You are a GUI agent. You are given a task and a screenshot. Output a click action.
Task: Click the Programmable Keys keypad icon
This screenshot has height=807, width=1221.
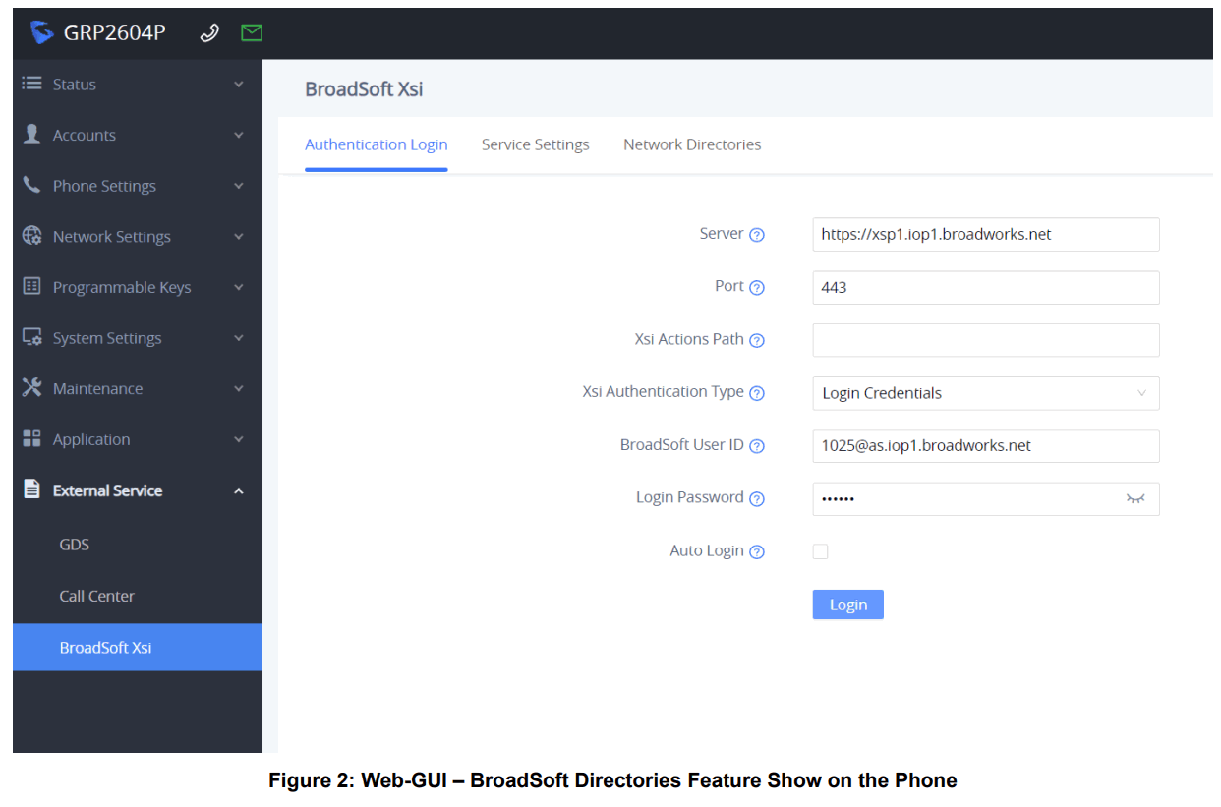32,287
